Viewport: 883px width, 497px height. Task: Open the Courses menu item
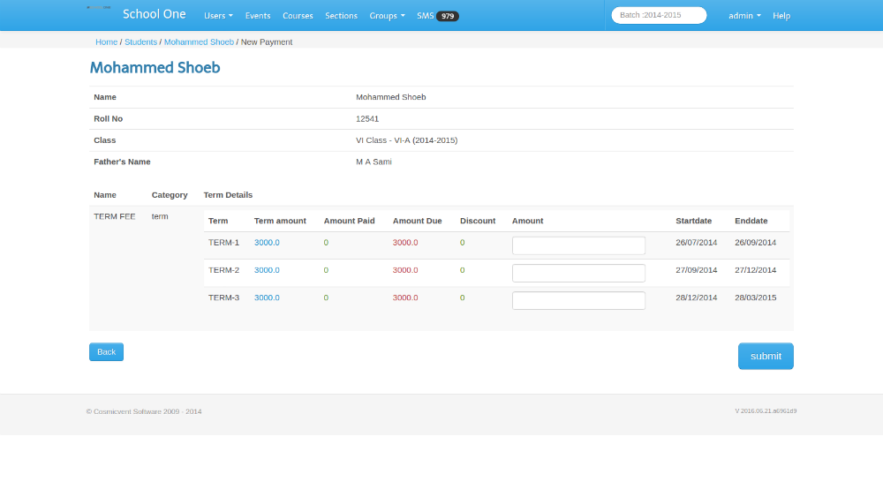[x=298, y=16]
